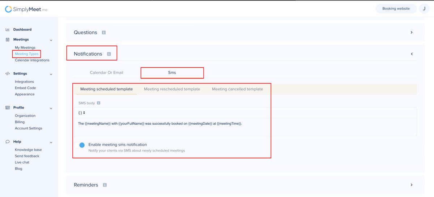Collapse the Settings sidebar group
Image resolution: width=434 pixels, height=197 pixels.
(51, 74)
